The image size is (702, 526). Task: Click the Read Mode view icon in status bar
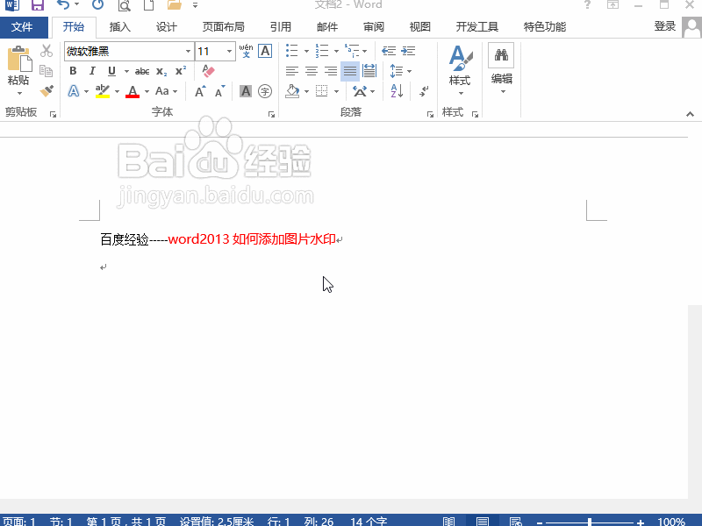coord(448,521)
